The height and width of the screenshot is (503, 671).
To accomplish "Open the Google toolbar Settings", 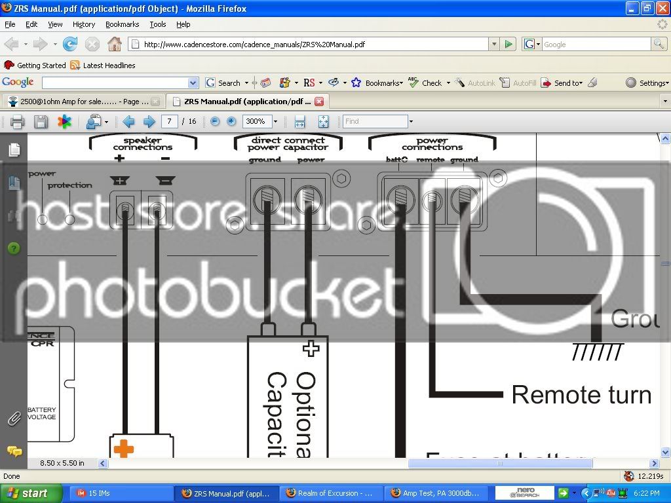I will click(647, 83).
